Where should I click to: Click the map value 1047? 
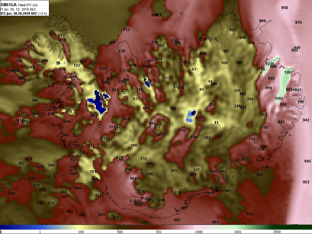tap(297, 90)
